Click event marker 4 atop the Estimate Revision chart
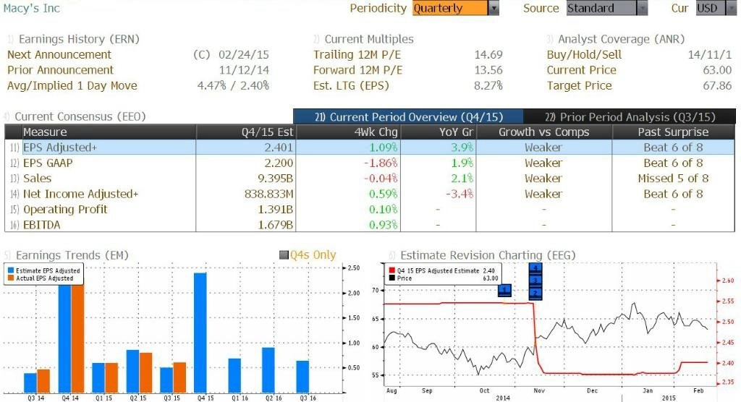Viewport: 741px width, 402px height. tap(535, 268)
